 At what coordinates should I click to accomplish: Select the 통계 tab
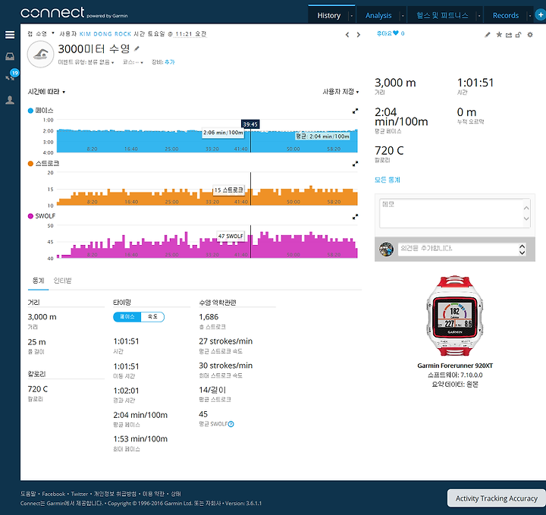point(39,281)
